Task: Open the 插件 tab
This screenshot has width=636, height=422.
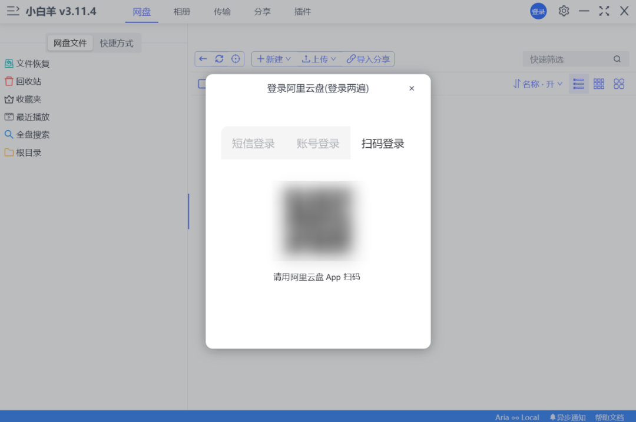Action: coord(303,12)
